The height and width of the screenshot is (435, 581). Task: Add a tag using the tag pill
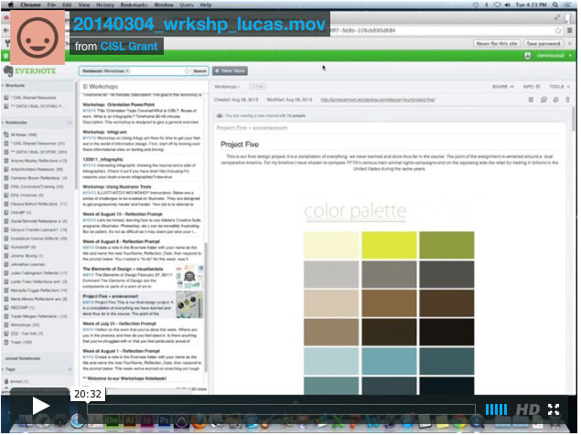[257, 87]
